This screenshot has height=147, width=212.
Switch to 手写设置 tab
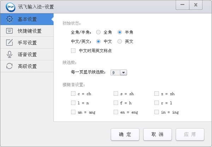27,43
